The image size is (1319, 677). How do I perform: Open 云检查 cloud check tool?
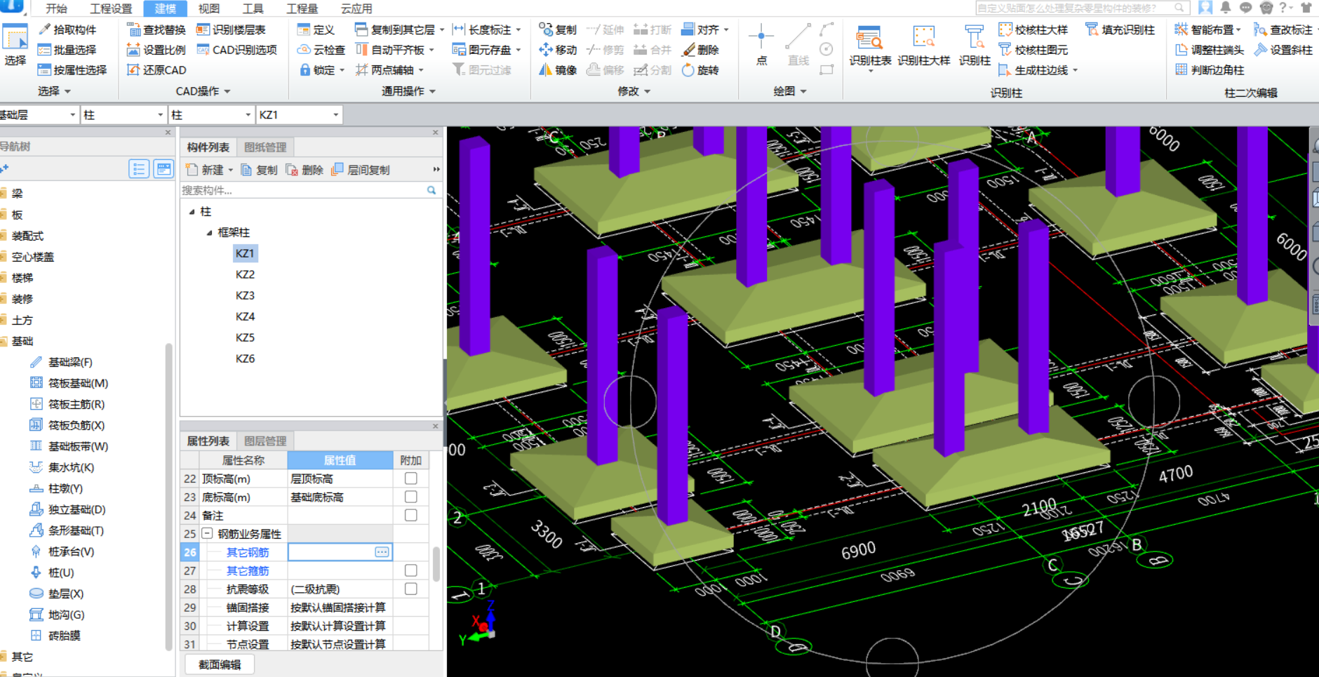(x=321, y=50)
